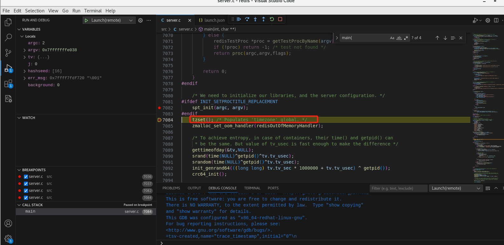Step Out in the debug toolbar
The image size is (504, 245).
pyautogui.click(x=263, y=19)
